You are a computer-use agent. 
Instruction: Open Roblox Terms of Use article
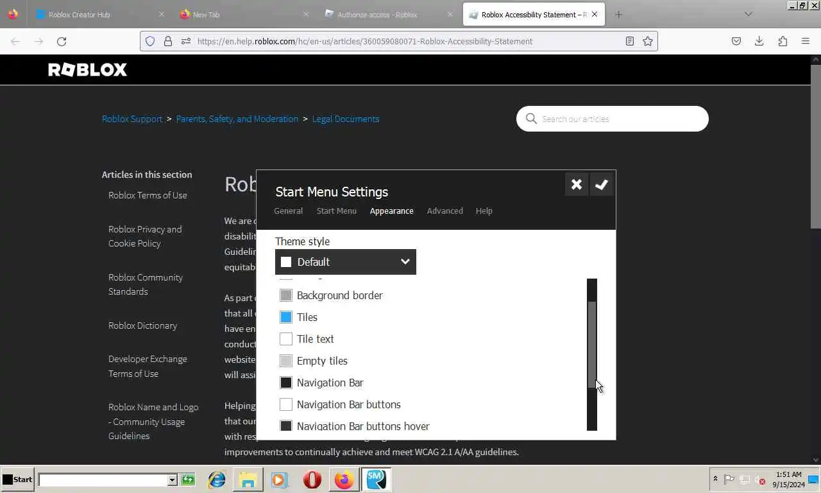click(x=148, y=195)
